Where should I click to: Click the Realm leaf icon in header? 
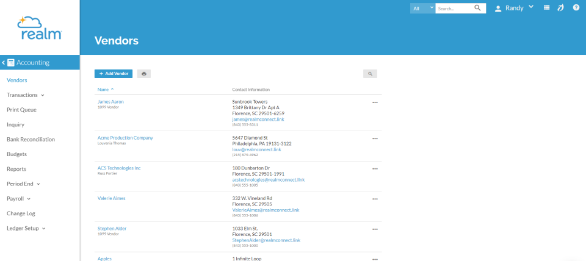(x=561, y=8)
